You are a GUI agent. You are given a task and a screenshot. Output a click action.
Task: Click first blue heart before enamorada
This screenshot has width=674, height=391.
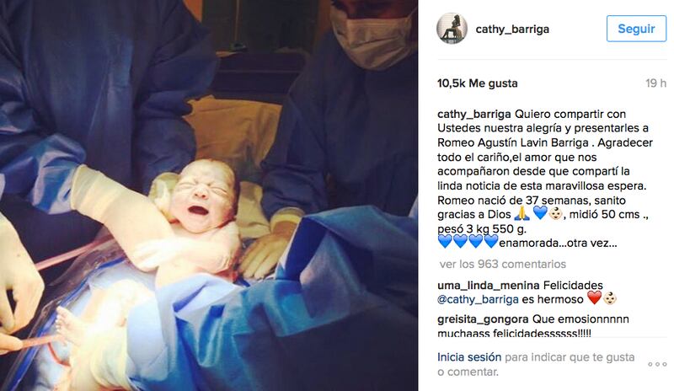point(445,242)
